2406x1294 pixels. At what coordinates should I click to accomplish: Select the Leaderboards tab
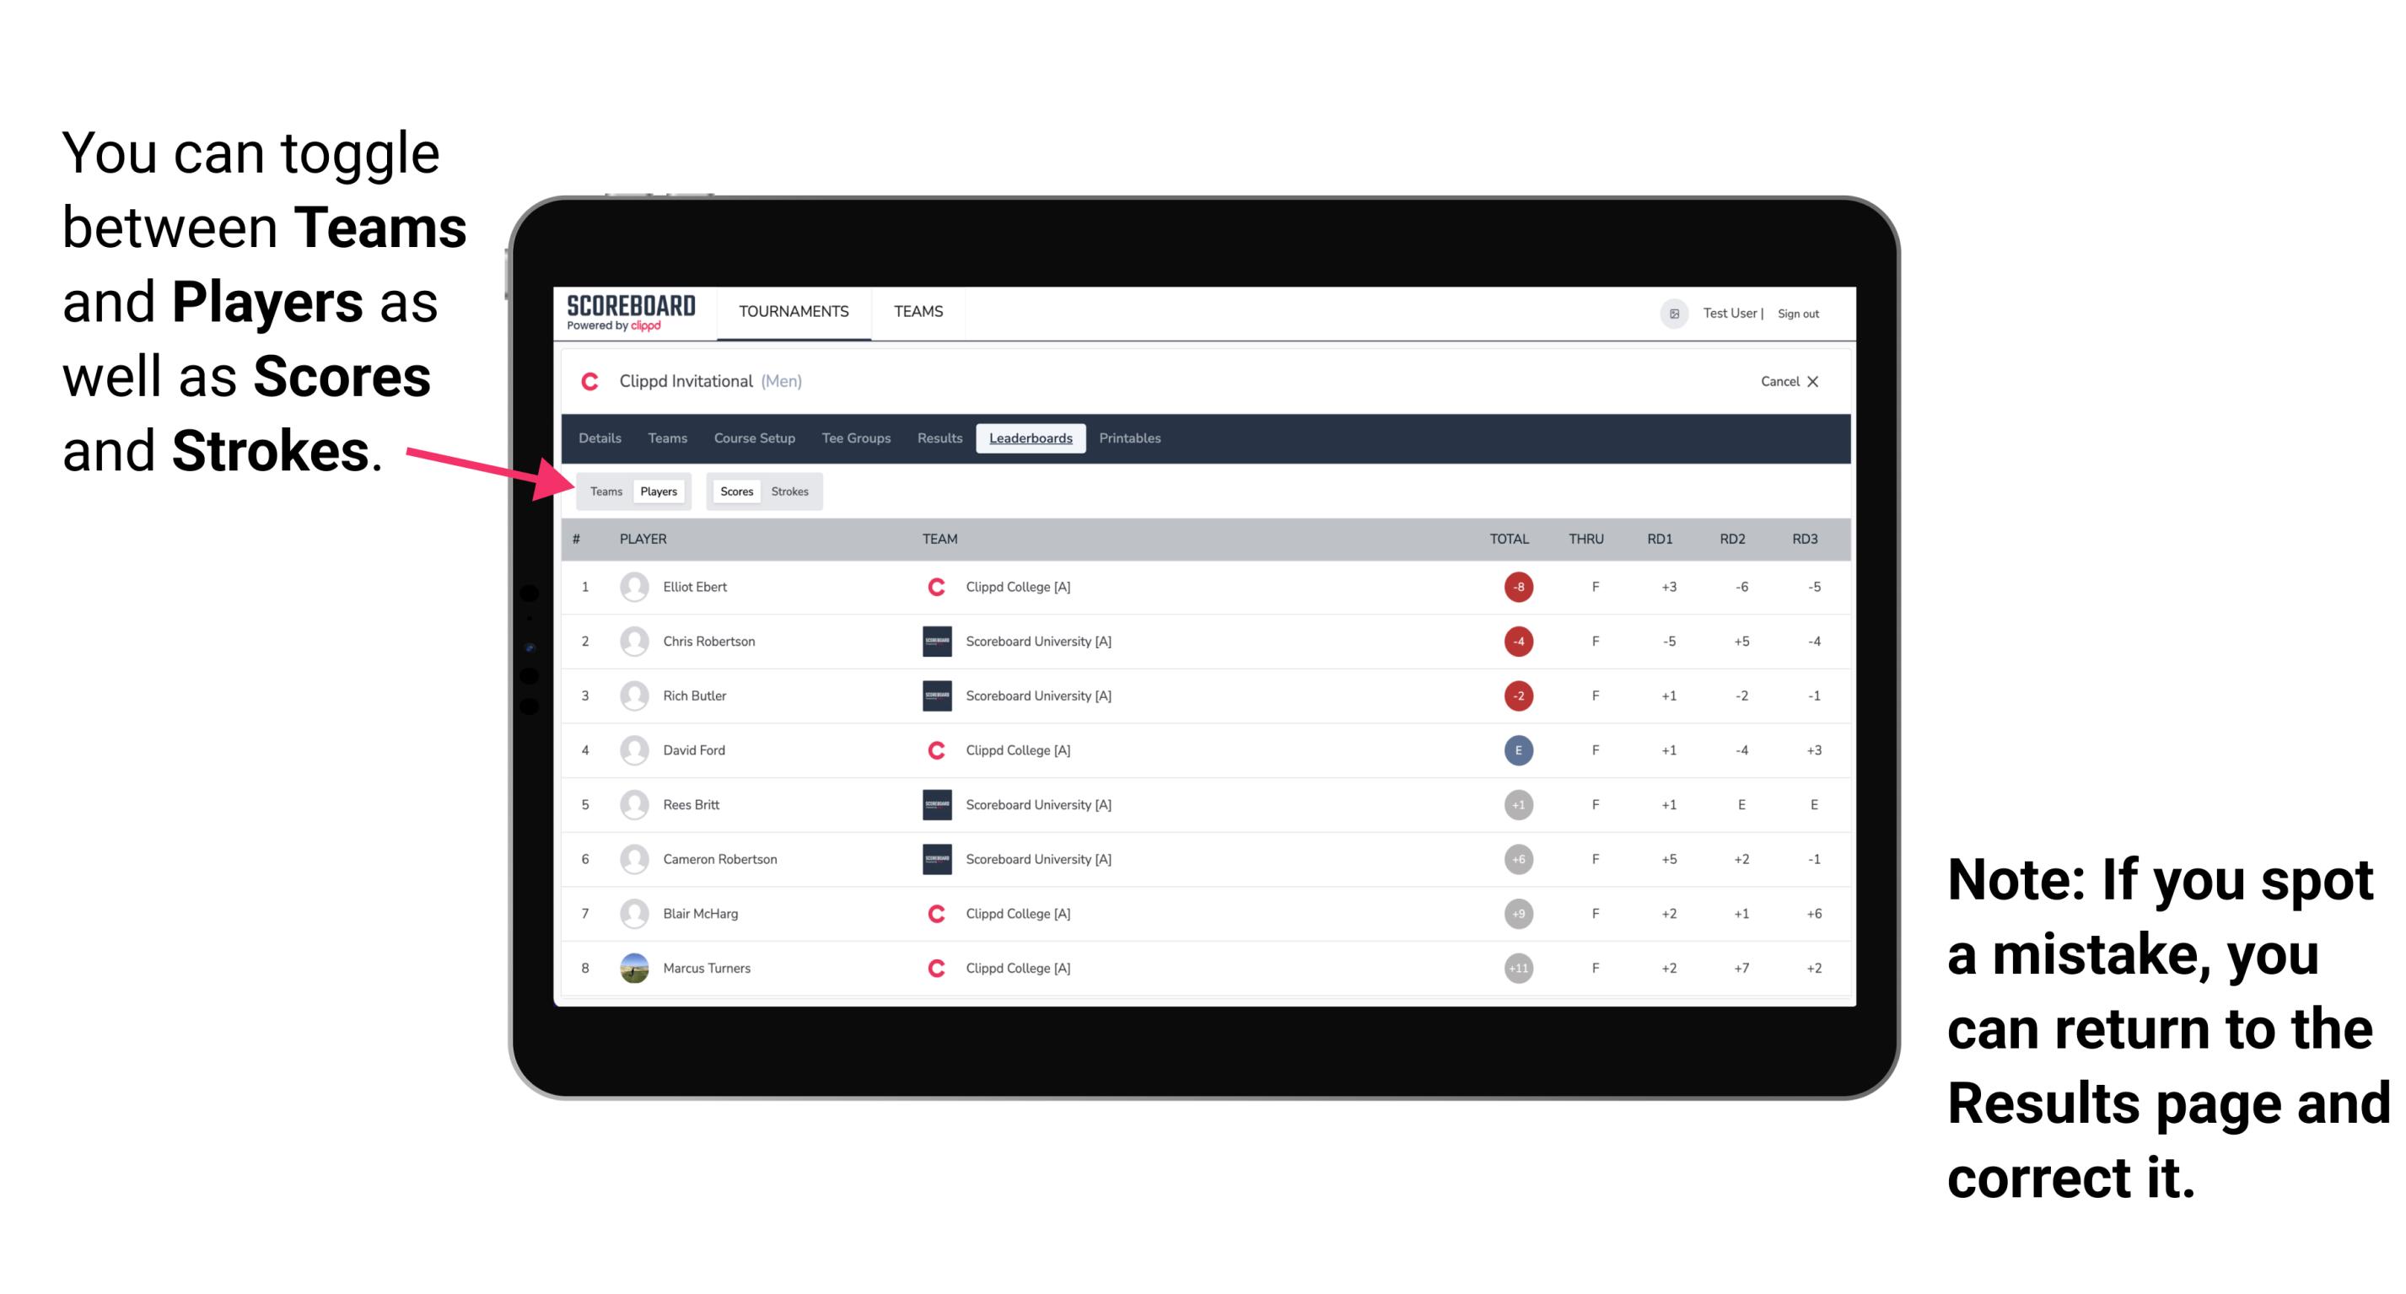pyautogui.click(x=1031, y=438)
